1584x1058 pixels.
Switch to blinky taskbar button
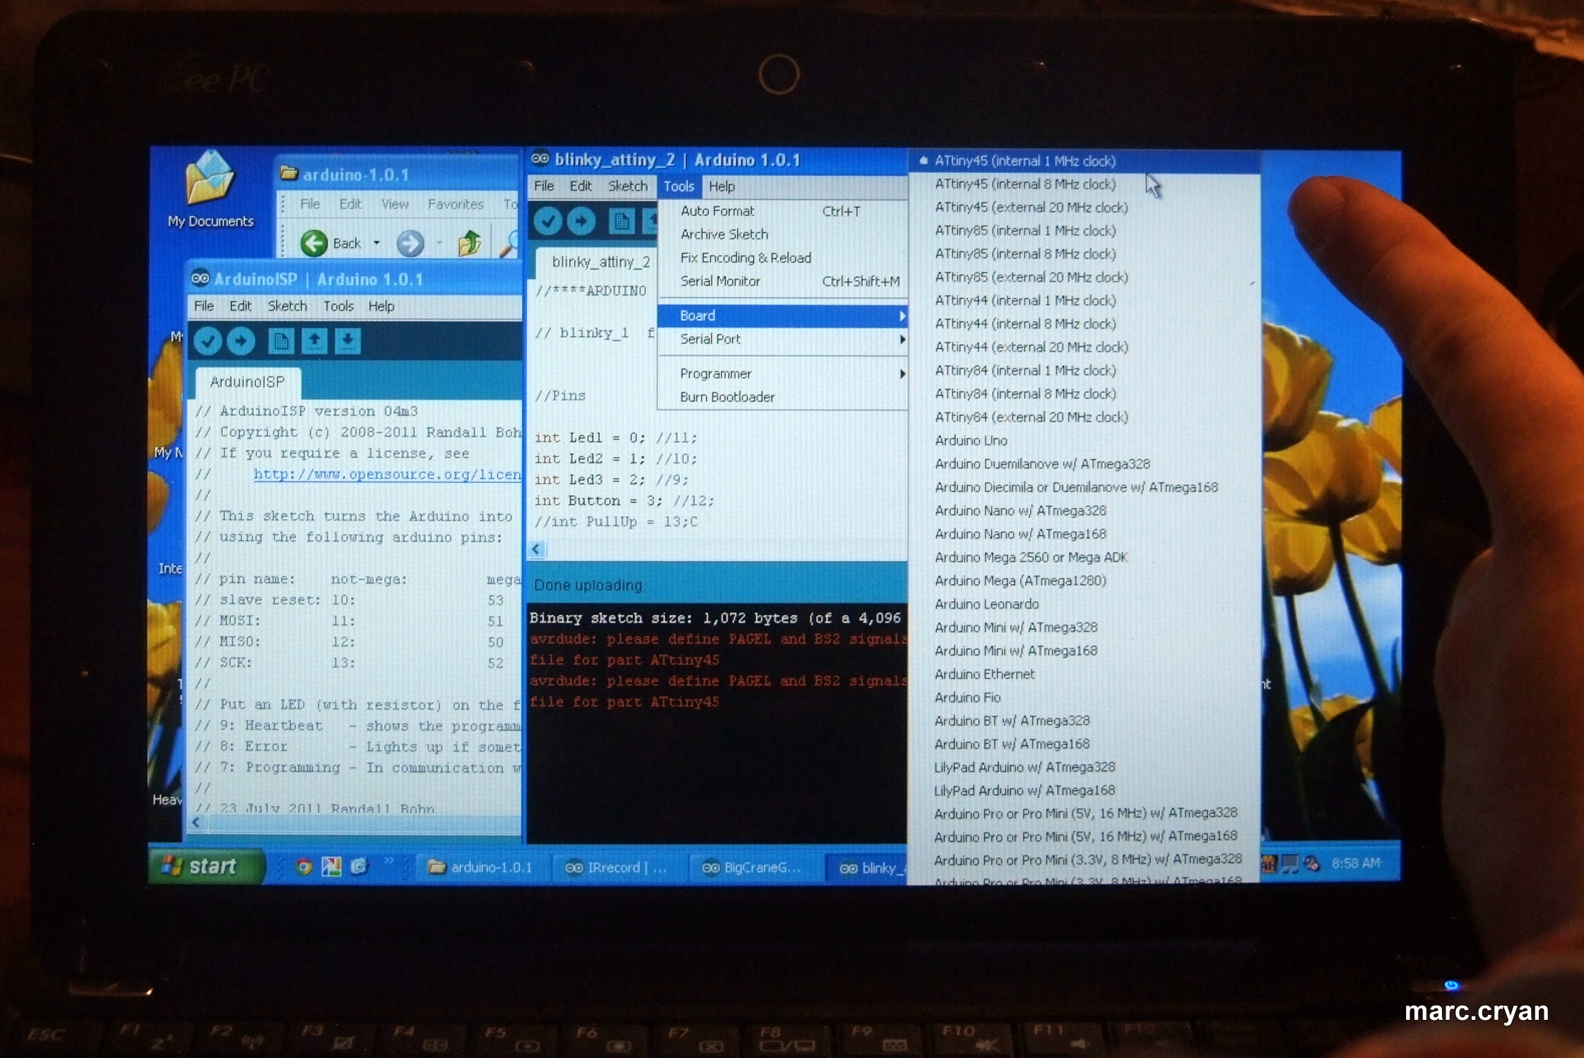click(x=867, y=868)
